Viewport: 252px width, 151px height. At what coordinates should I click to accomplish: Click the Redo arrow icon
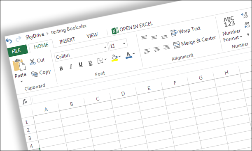pos(19,39)
